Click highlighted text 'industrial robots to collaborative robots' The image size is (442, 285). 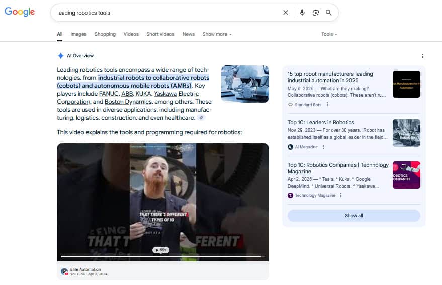[154, 78]
